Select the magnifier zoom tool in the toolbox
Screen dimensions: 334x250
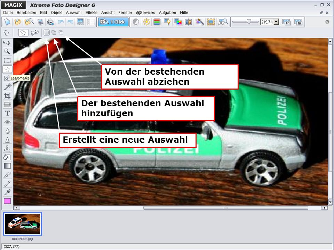coord(7,52)
